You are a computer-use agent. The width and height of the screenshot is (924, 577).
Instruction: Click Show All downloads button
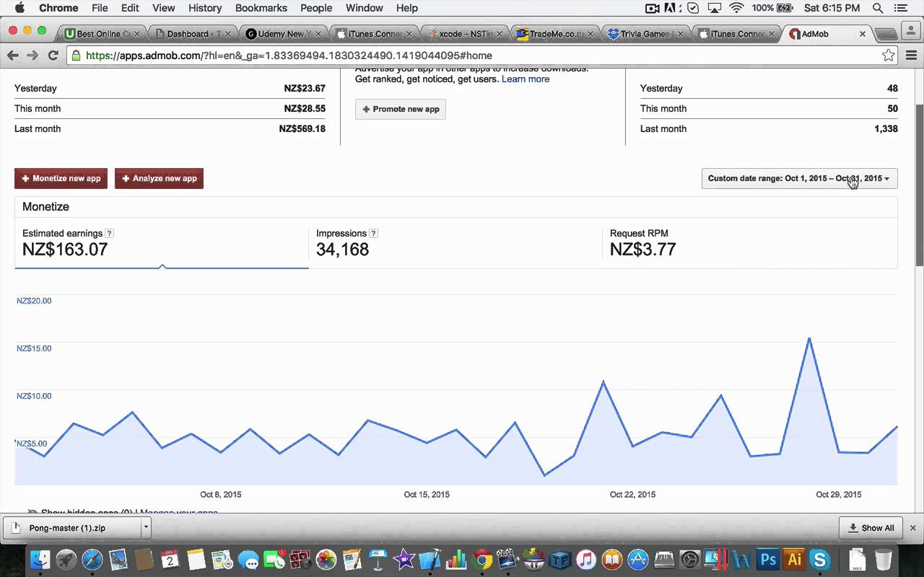coord(871,527)
